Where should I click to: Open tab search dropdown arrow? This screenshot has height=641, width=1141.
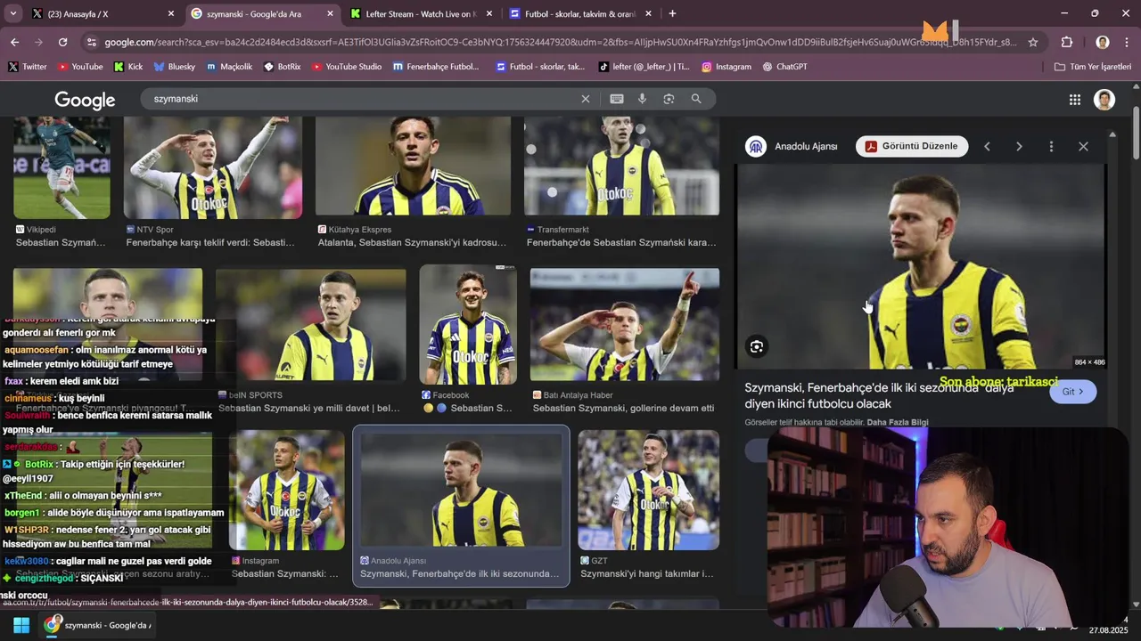tap(12, 13)
